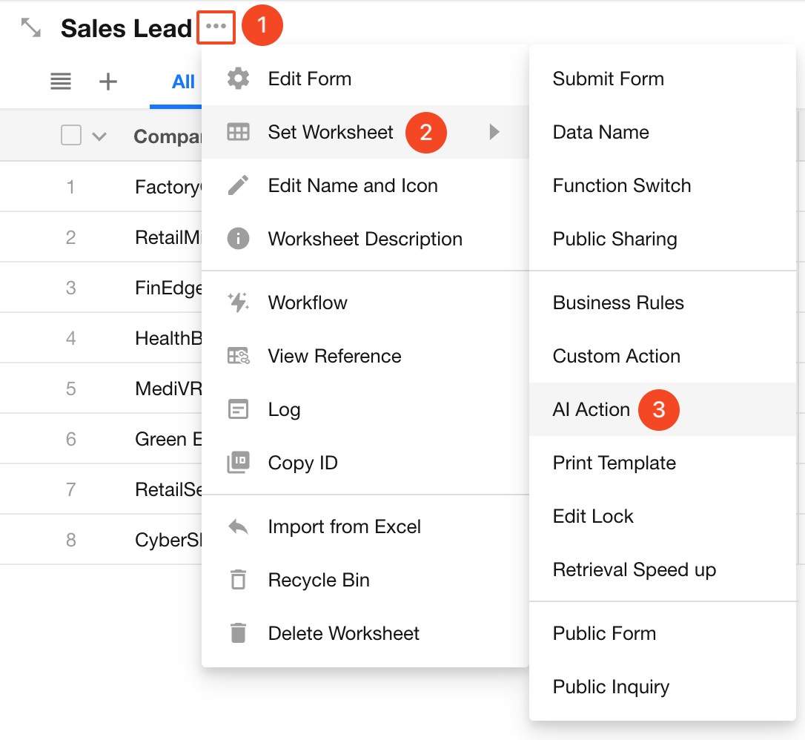Expand the Set Worksheet submenu arrow
This screenshot has width=805, height=740.
coord(494,132)
